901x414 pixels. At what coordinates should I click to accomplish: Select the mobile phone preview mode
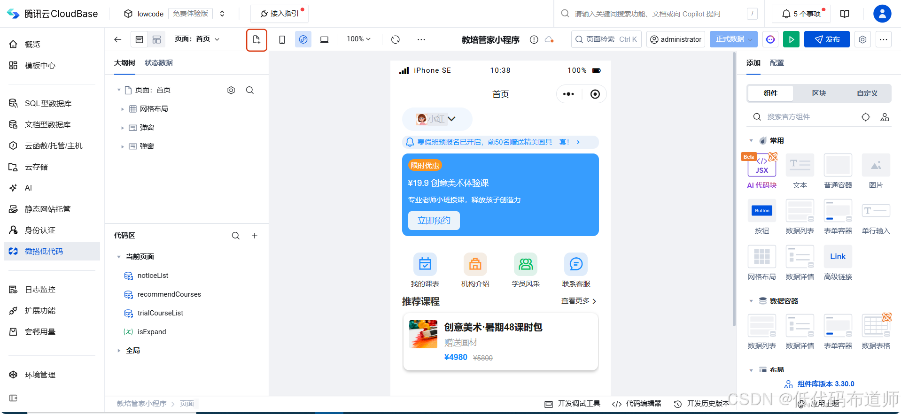282,39
